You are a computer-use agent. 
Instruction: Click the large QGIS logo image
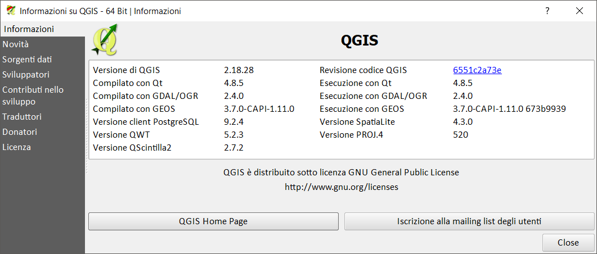(105, 39)
